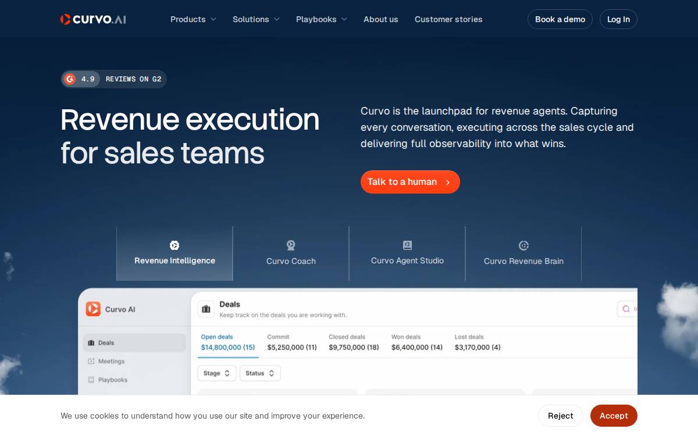Click the orange Curvo AI app logo
The width and height of the screenshot is (698, 436).
coord(93,309)
